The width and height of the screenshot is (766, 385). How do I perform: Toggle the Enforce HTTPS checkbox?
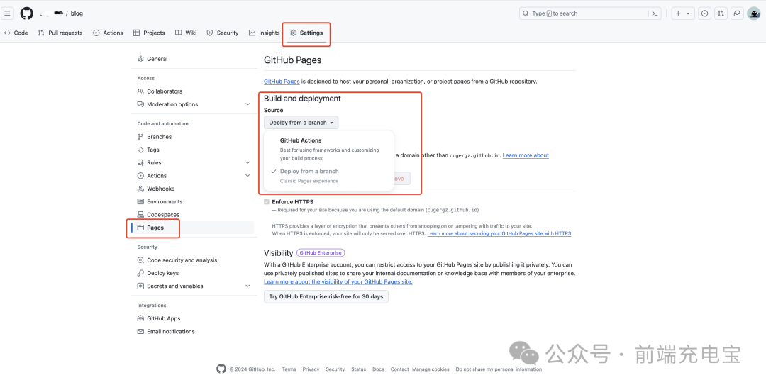(267, 202)
